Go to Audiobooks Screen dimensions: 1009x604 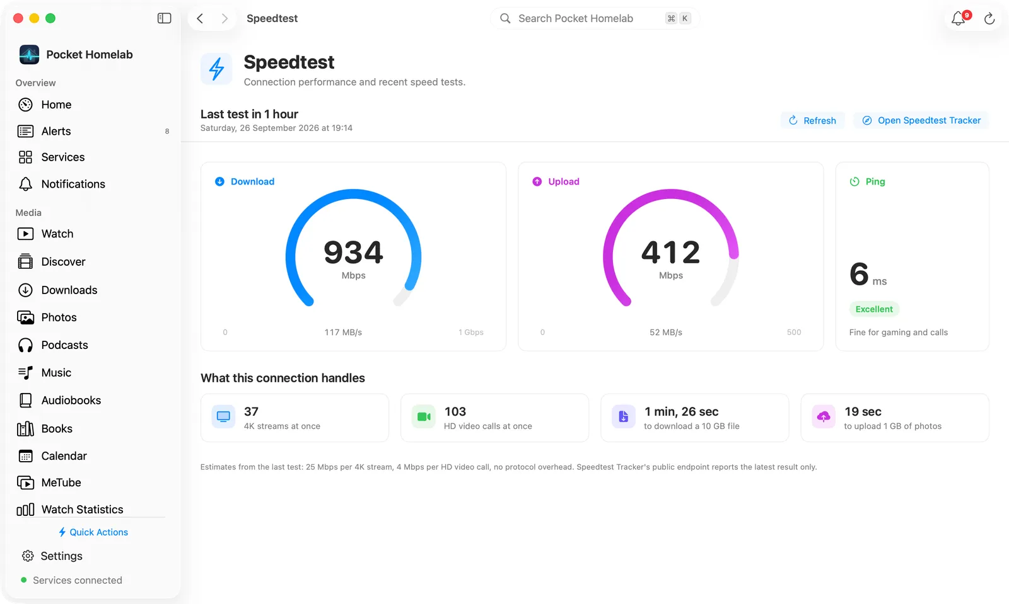pyautogui.click(x=93, y=401)
